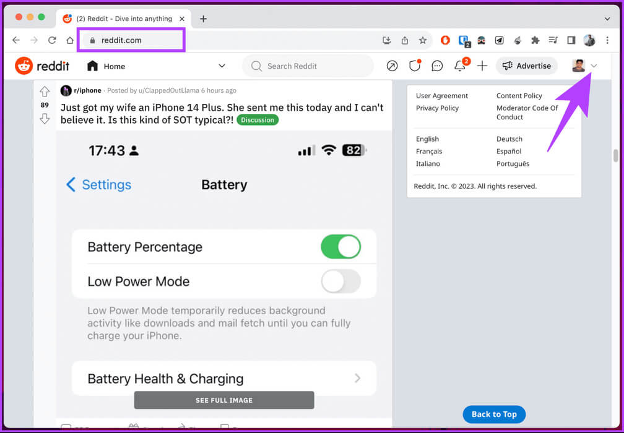Open Popular via the arrow circle icon
Image resolution: width=624 pixels, height=433 pixels.
tap(392, 66)
